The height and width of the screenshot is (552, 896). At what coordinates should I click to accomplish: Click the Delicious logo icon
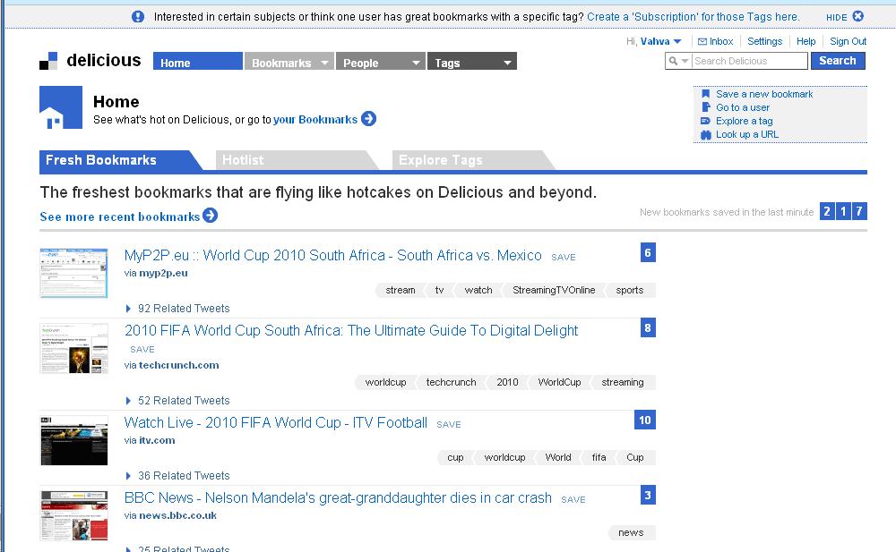click(x=48, y=61)
